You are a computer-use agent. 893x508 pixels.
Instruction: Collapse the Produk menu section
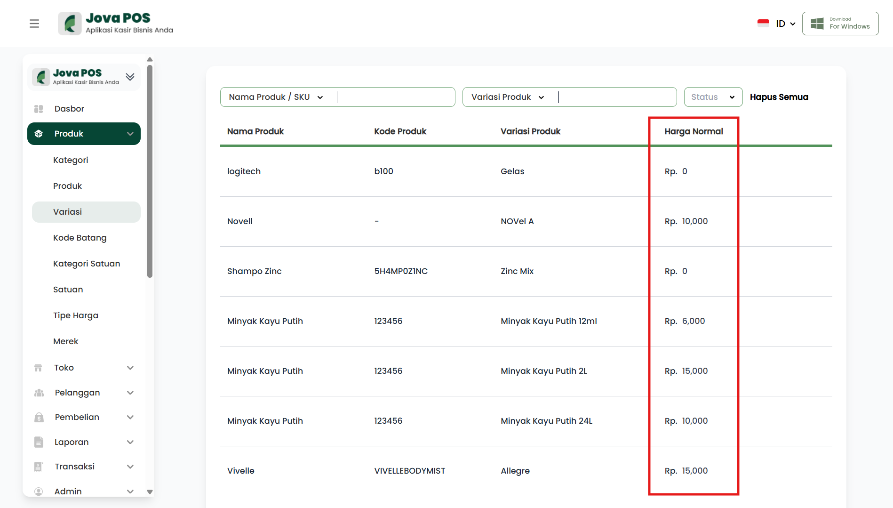point(130,134)
